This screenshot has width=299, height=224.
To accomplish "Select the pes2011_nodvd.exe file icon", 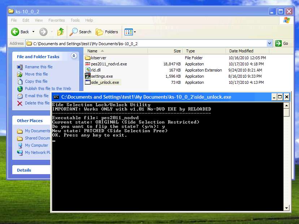I will pos(87,64).
